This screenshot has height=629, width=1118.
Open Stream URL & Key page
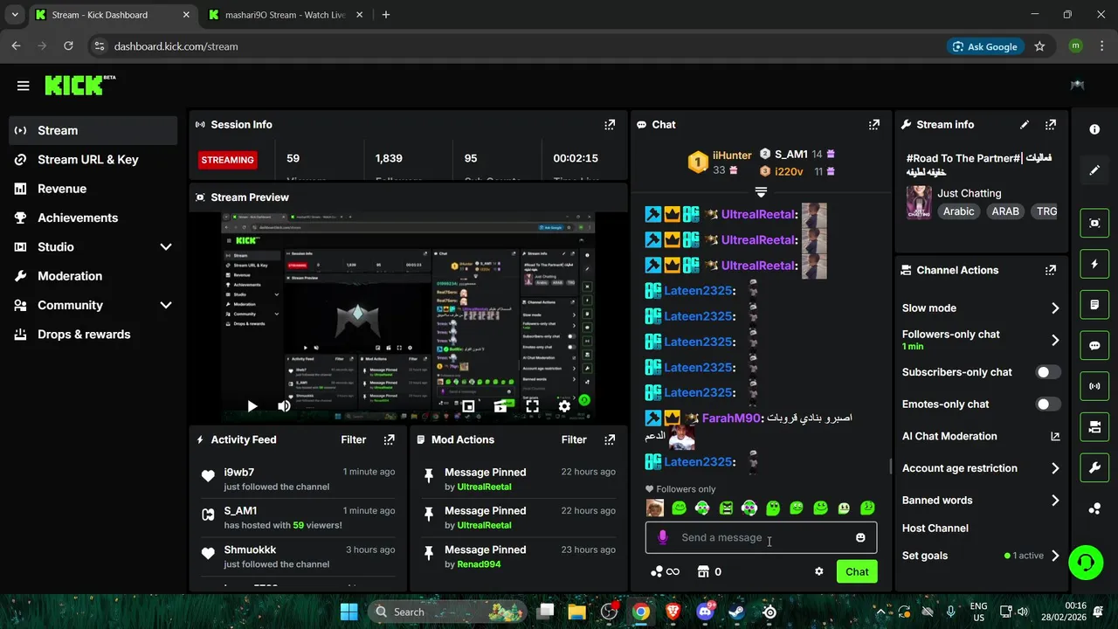click(93, 160)
